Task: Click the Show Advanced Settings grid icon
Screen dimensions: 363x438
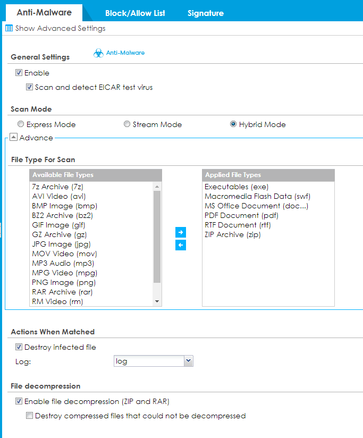Action: tap(9, 28)
